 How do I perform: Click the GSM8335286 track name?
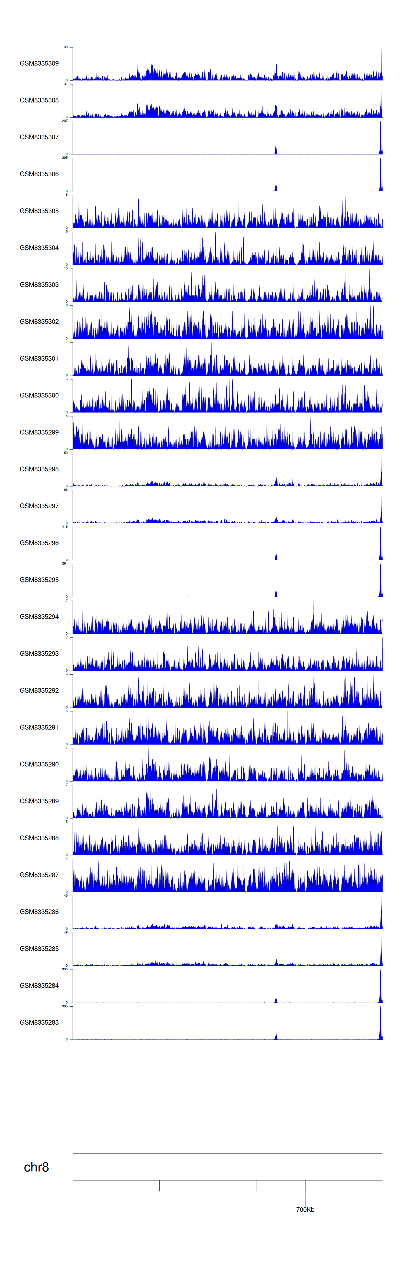coord(39,912)
